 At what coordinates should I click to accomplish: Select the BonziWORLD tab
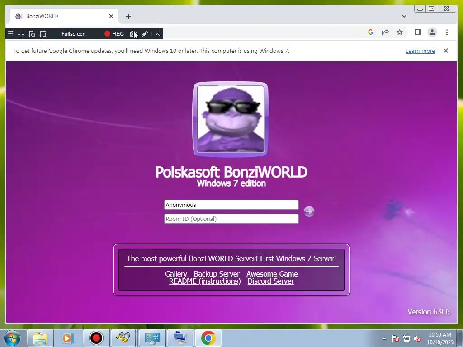(x=63, y=16)
